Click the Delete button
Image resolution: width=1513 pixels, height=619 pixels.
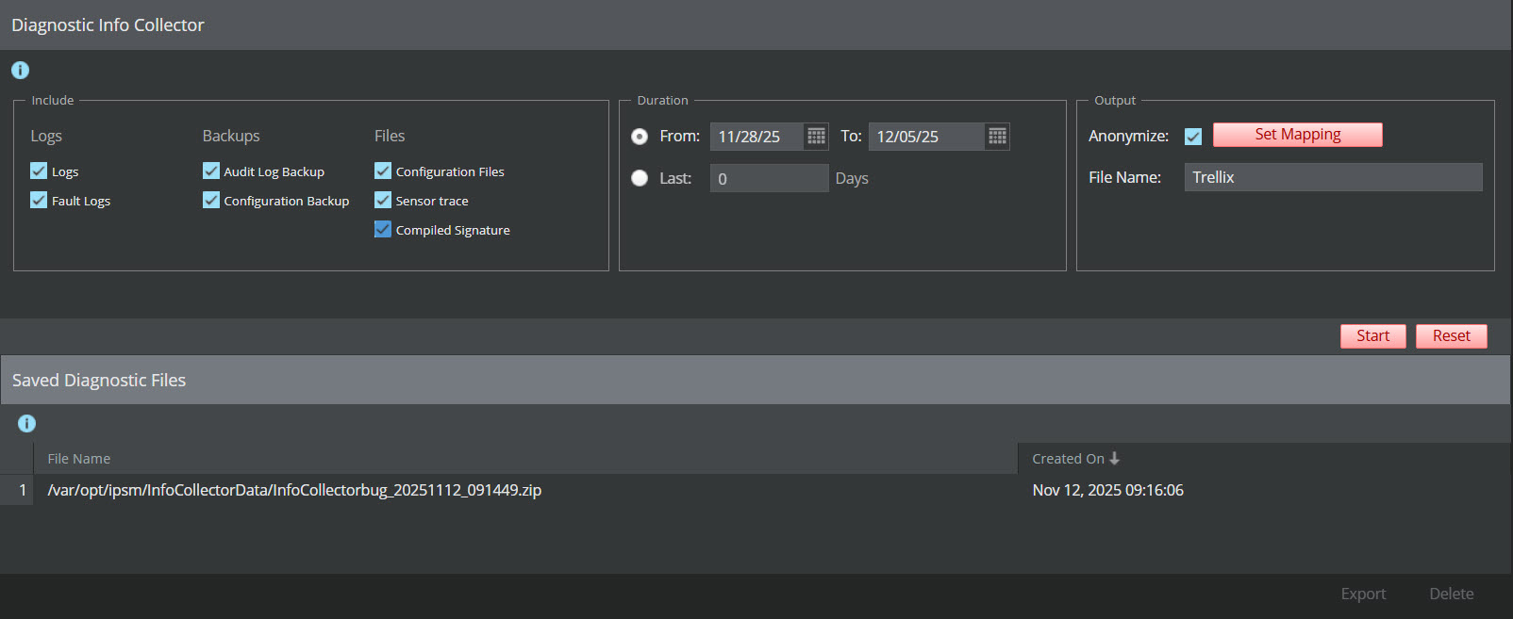pyautogui.click(x=1452, y=594)
